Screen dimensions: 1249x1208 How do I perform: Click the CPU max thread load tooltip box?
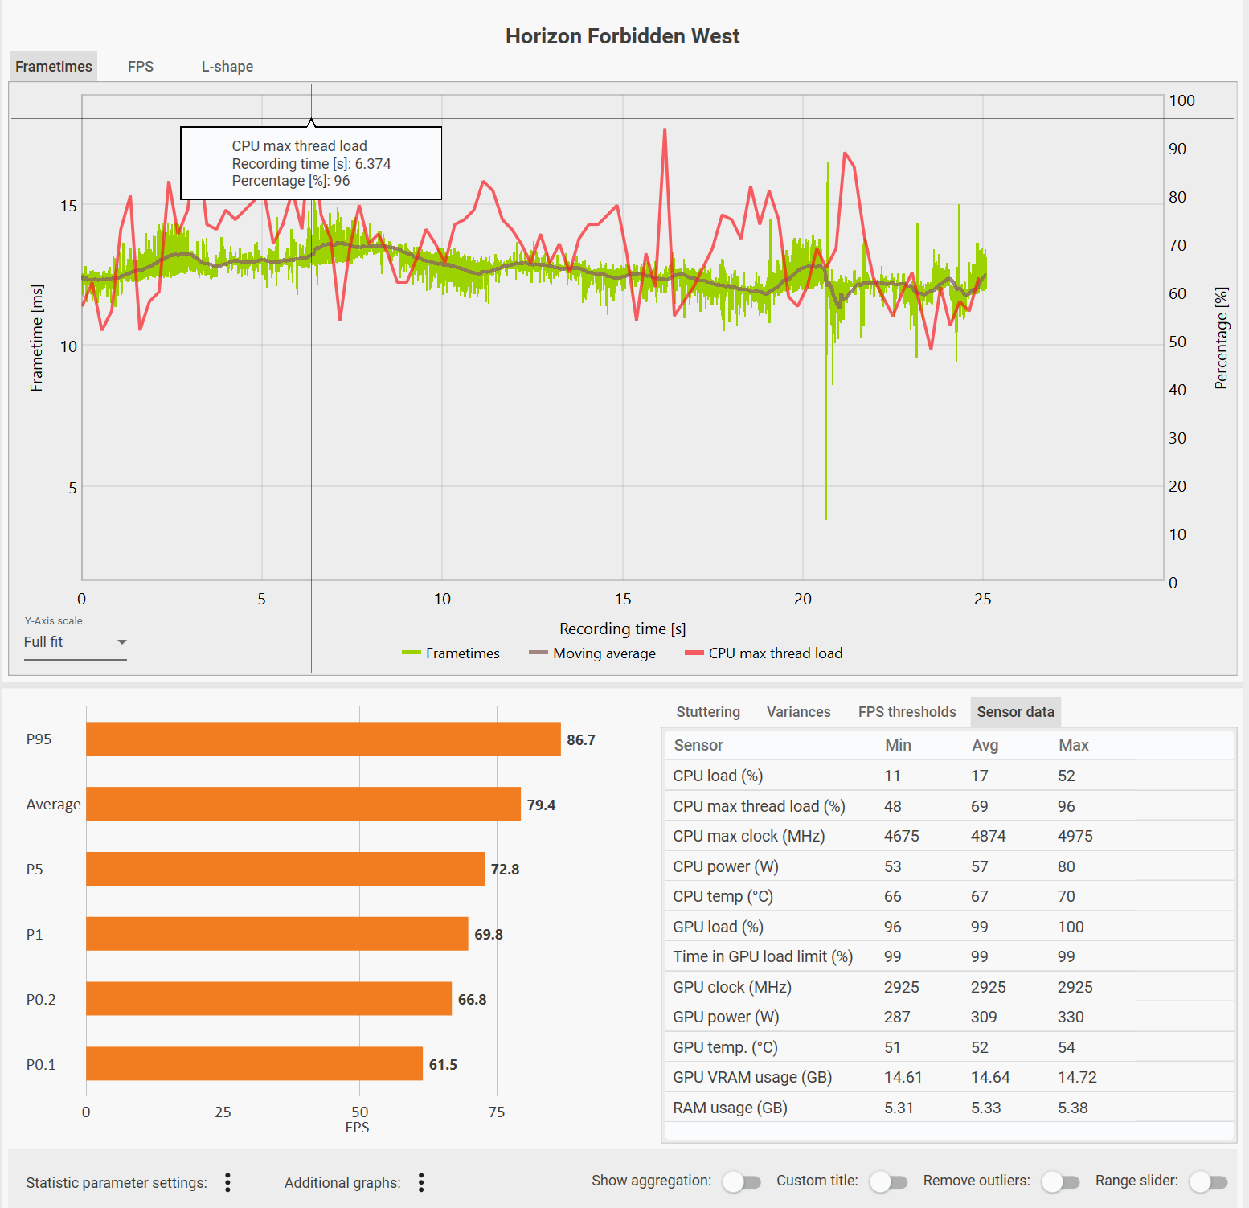point(311,163)
